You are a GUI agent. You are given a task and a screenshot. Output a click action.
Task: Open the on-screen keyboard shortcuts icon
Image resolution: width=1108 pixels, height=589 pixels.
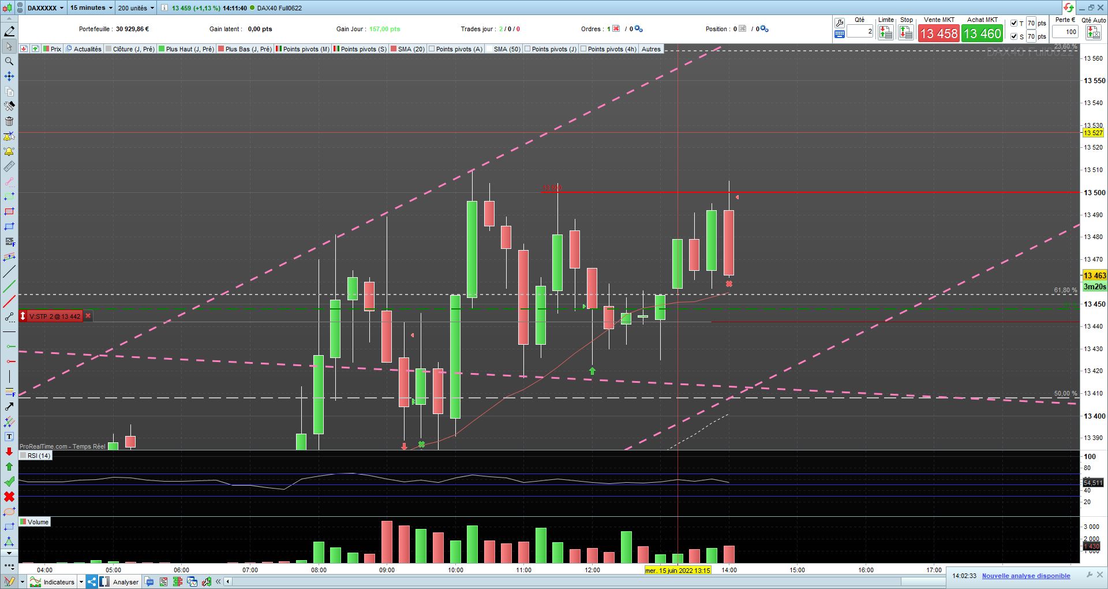pyautogui.click(x=840, y=34)
